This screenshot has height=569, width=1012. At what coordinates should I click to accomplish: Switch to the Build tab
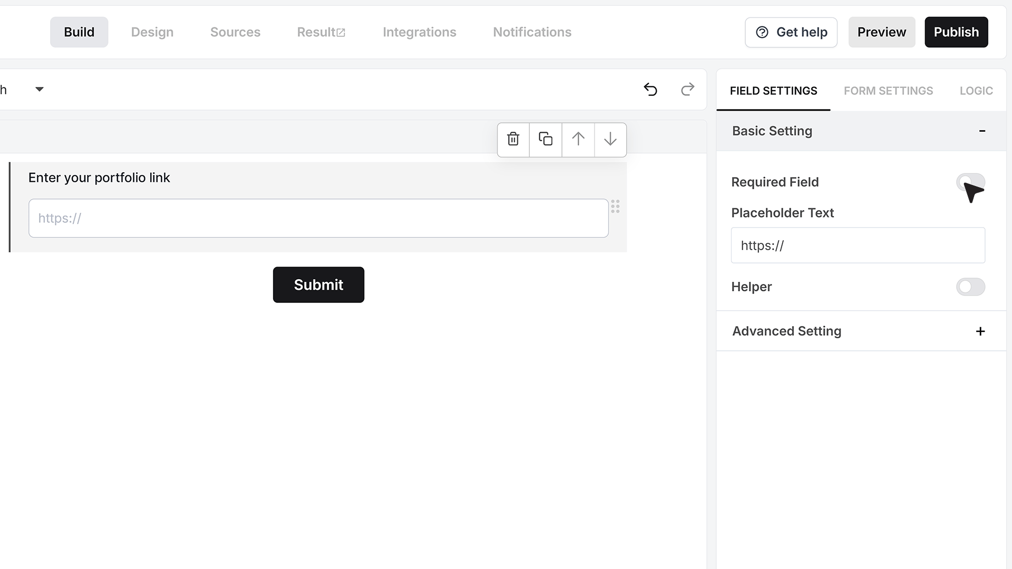point(79,32)
